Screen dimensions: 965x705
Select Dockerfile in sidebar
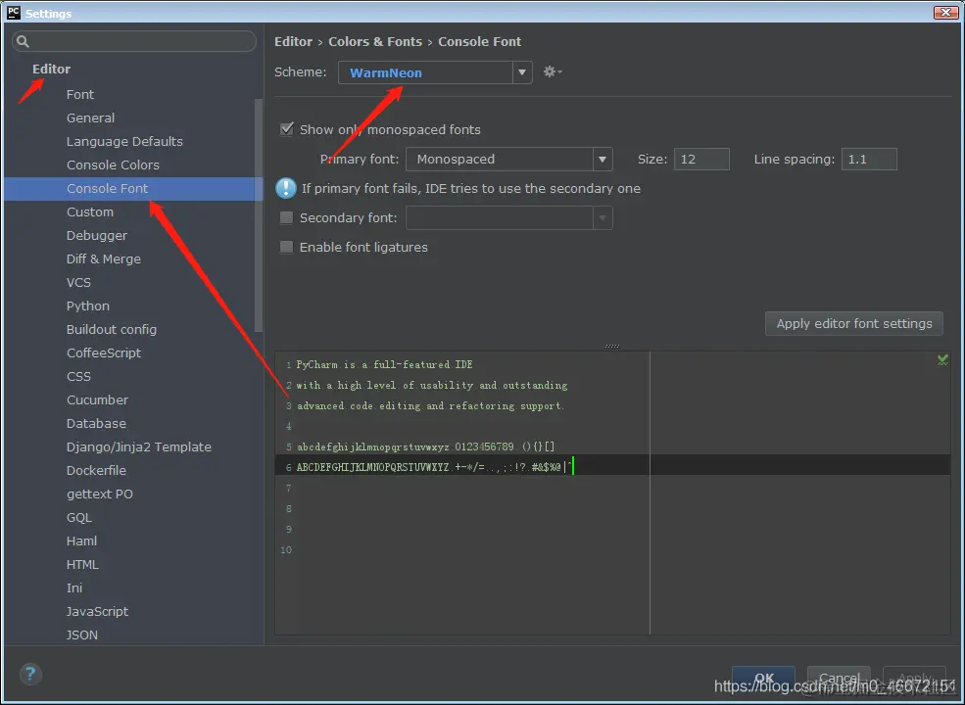click(96, 470)
